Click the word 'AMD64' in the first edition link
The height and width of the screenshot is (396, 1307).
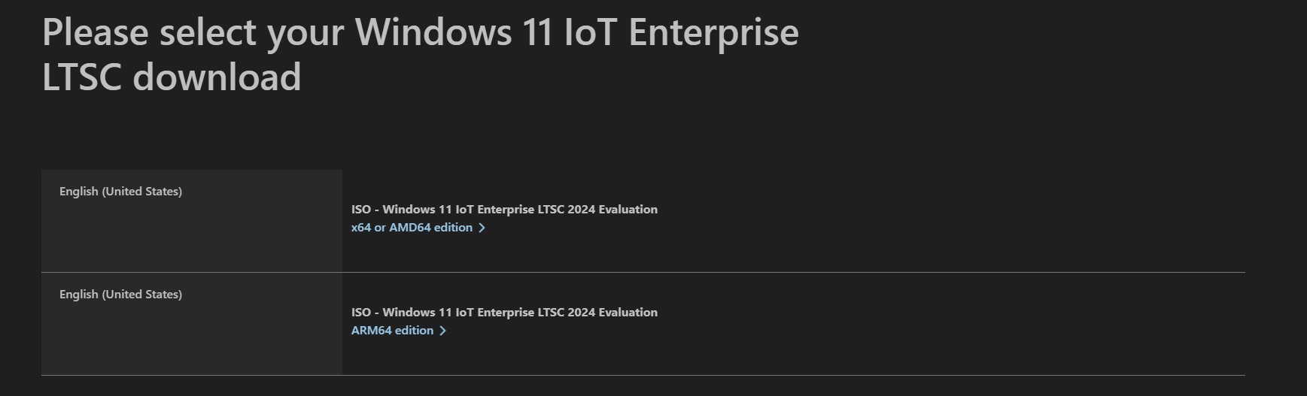[x=409, y=227]
